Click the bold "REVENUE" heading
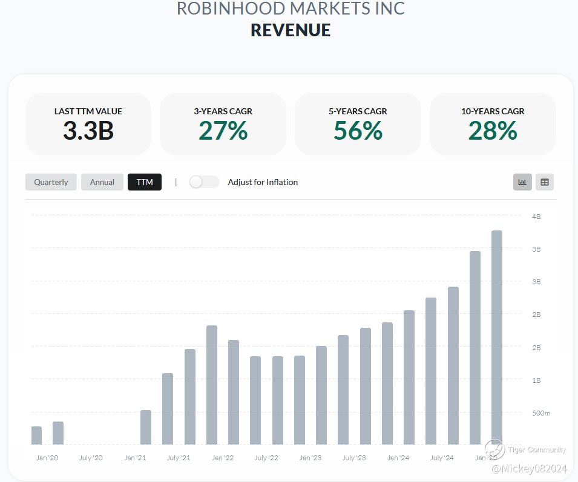Image resolution: width=578 pixels, height=482 pixels. [291, 30]
